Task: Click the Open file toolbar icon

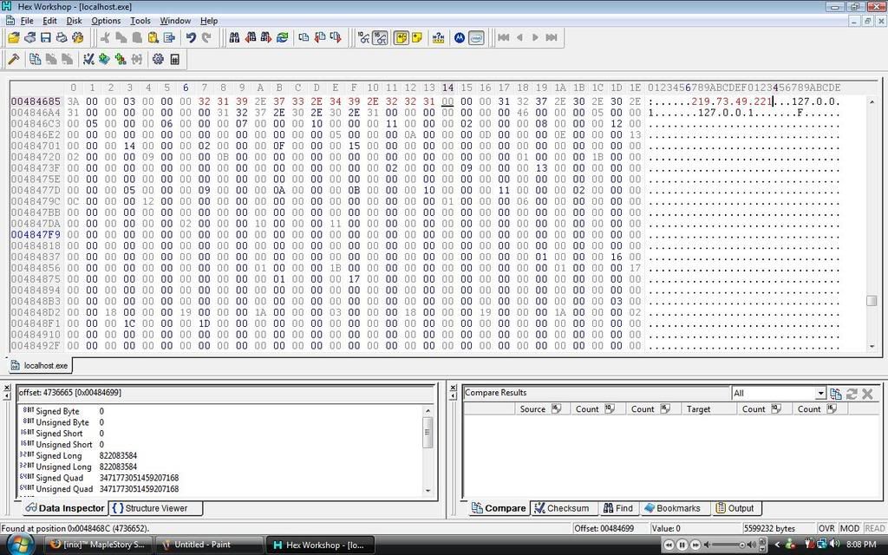Action: [14, 38]
